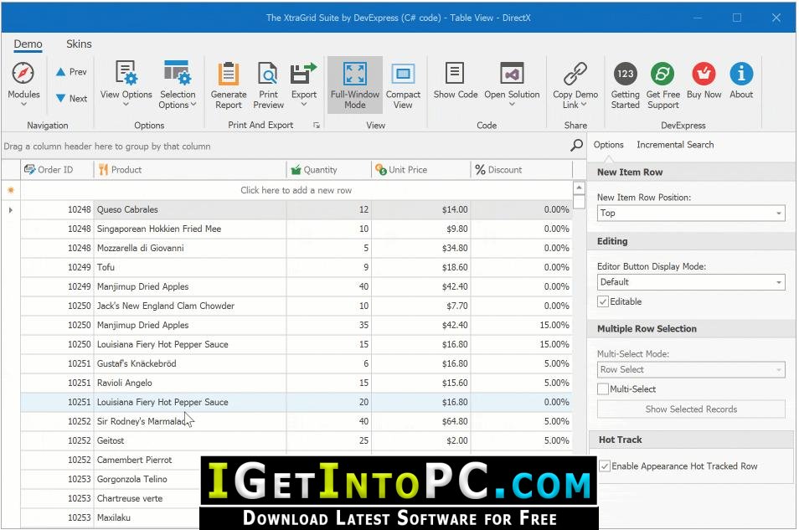Sort by Discount column header
Screen dimensions: 799x530
(x=521, y=170)
